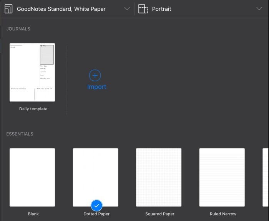Choose the Squared Paper thumbnail
Viewport: 269px width, 221px height.
pos(159,177)
